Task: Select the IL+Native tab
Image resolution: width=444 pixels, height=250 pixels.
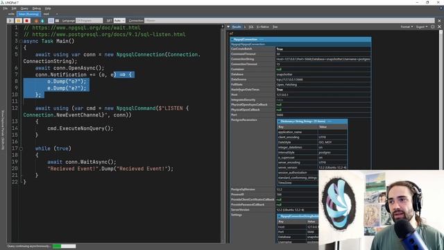Action: (x=263, y=26)
